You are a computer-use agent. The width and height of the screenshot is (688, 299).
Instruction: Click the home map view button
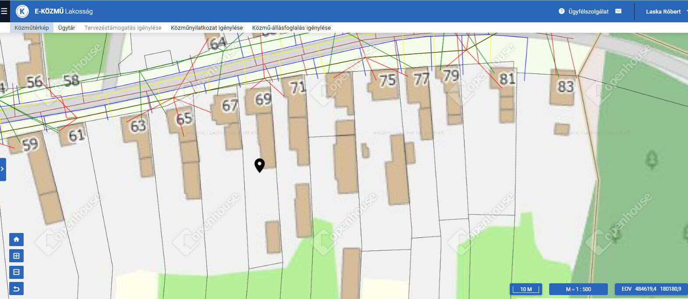pos(16,240)
